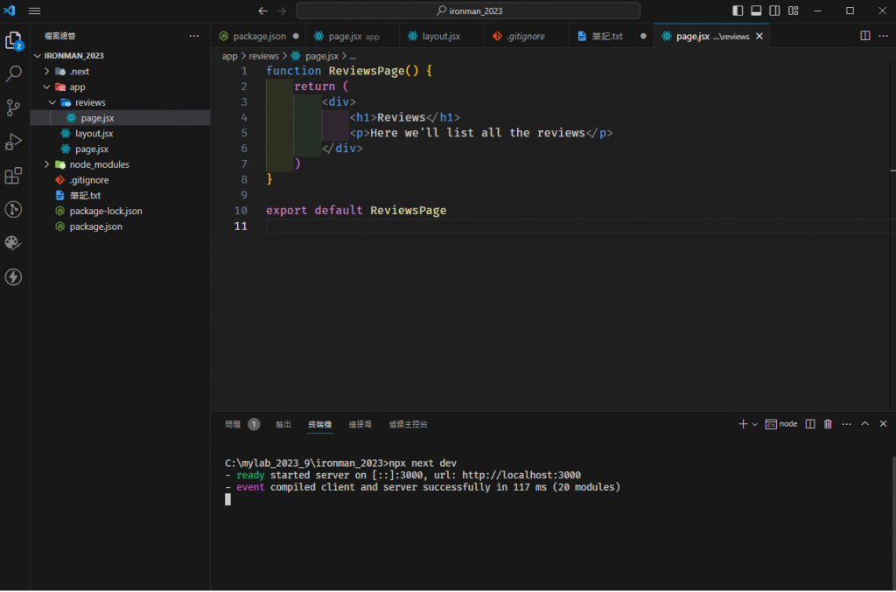Toggle primary sidebar layout button
The width and height of the screenshot is (896, 592).
pos(738,10)
